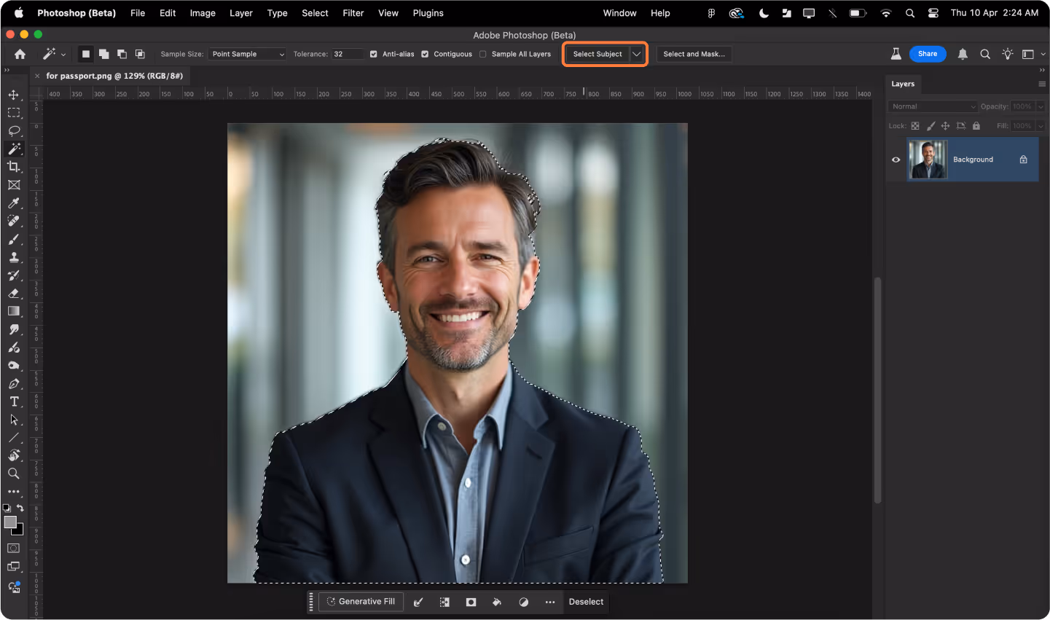The image size is (1050, 620).
Task: Enable Quick Mask mode
Action: click(x=14, y=548)
